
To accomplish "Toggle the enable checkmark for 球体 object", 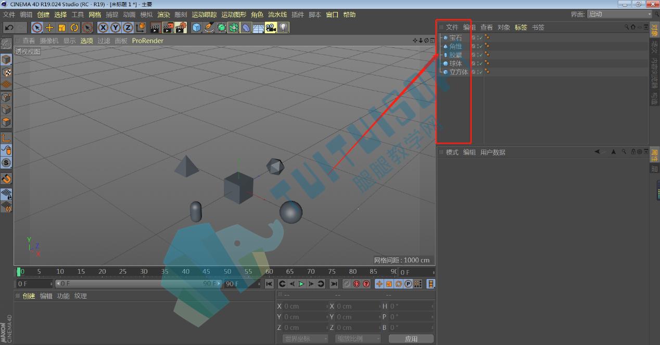I will [481, 63].
